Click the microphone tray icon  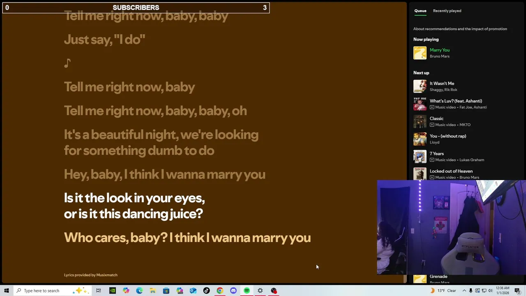(x=471, y=291)
